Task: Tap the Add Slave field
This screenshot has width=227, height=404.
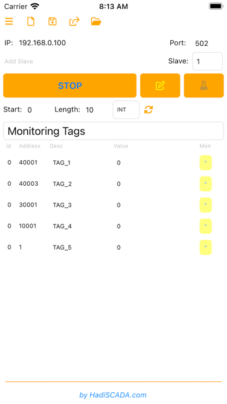Action: (19, 62)
